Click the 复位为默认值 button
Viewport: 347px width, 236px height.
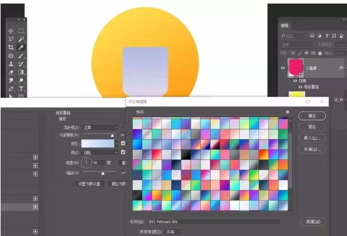point(117,184)
